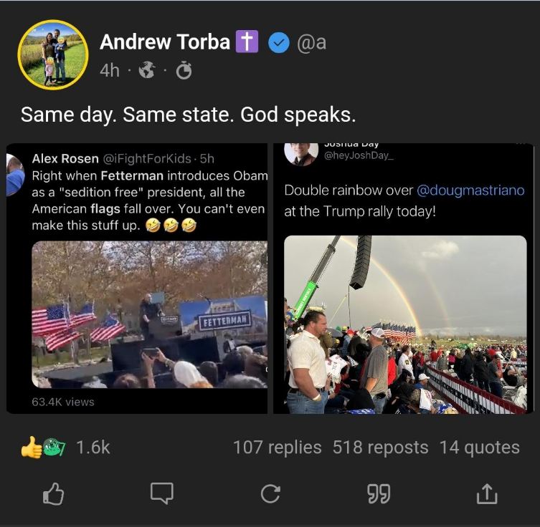View the 518 reposts list
The image size is (540, 527).
click(380, 448)
